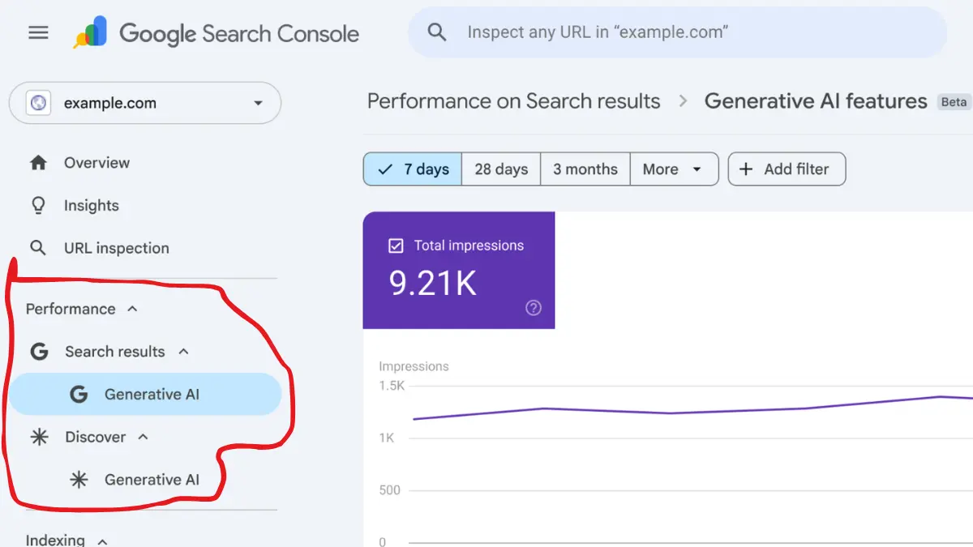The width and height of the screenshot is (973, 547).
Task: Open URL inspection in the sidebar
Action: 117,249
